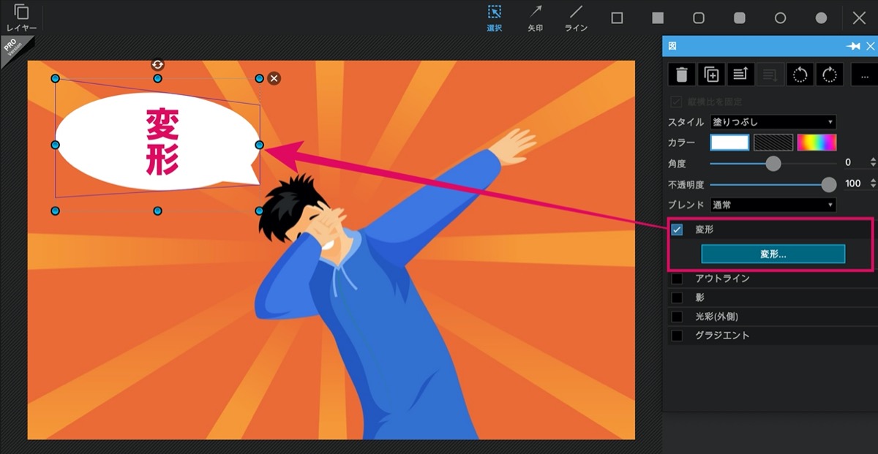
Task: Select the filled rounded rectangle tool
Action: 740,18
